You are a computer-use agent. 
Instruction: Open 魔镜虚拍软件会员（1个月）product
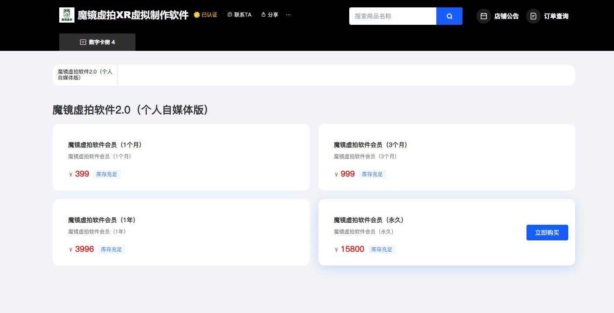[181, 157]
